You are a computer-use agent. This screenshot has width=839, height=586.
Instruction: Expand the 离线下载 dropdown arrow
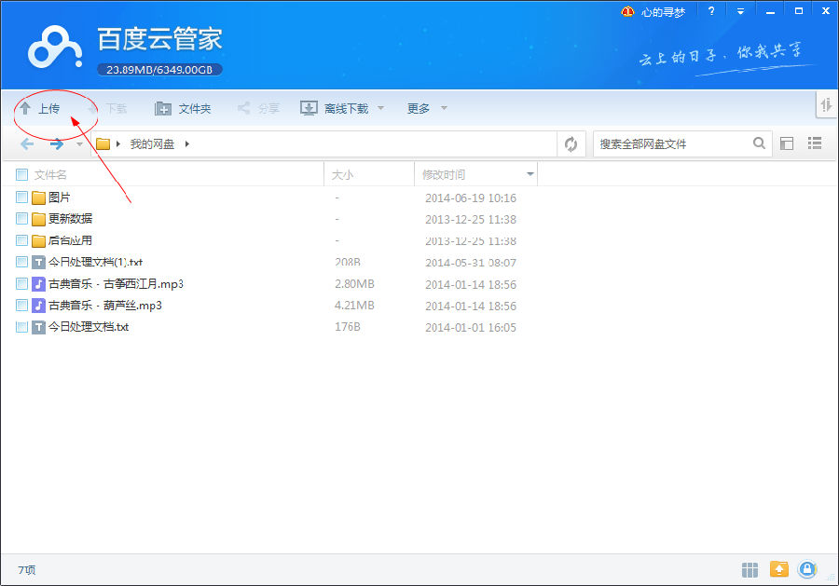pyautogui.click(x=381, y=108)
